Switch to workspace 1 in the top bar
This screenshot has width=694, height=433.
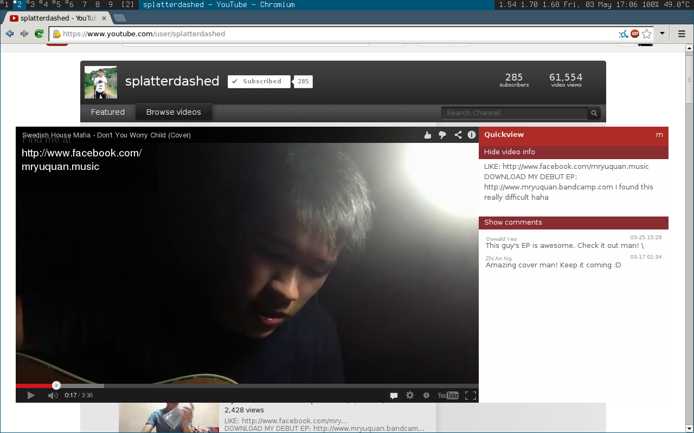tap(6, 4)
